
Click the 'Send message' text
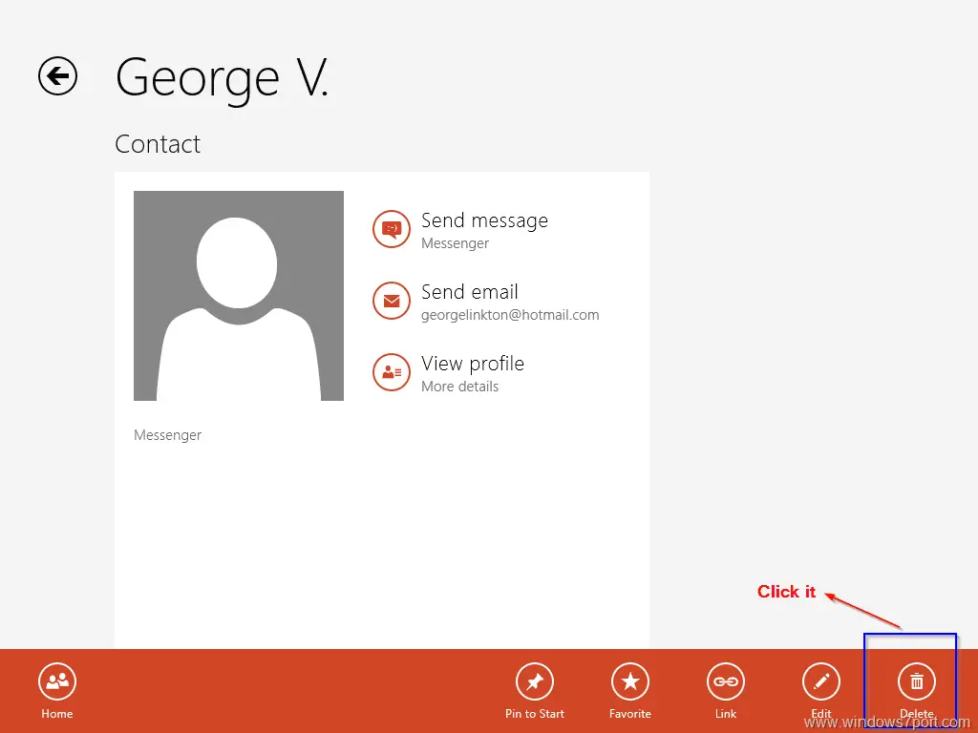click(484, 220)
